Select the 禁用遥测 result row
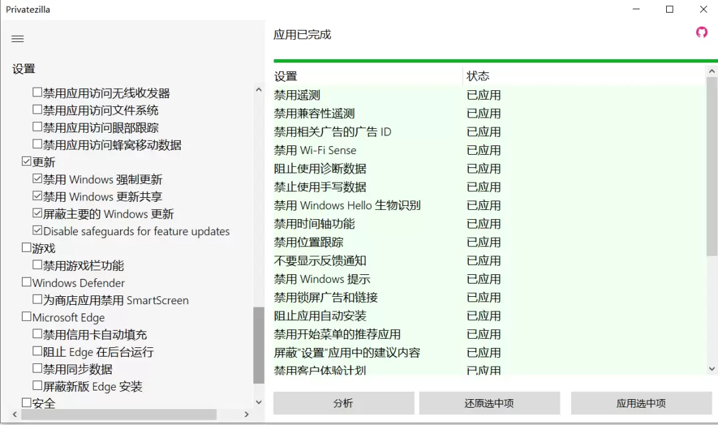 489,95
